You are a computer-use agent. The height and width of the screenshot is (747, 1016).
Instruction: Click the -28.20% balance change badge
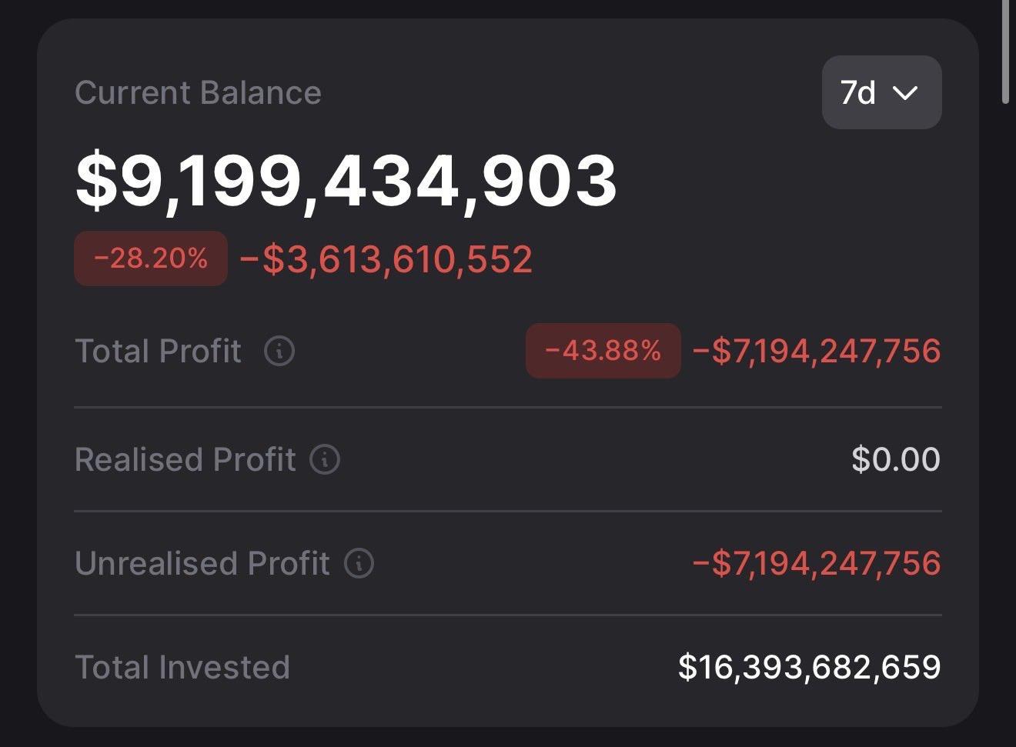coord(151,258)
